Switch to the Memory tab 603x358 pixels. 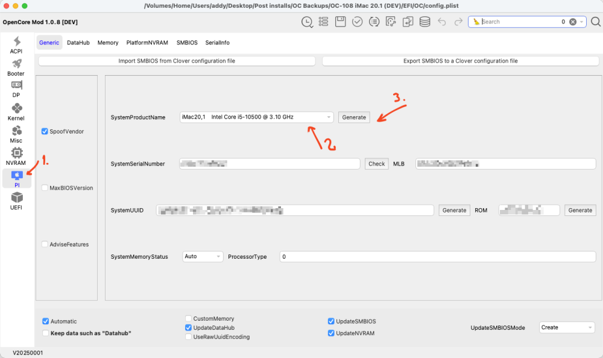108,43
